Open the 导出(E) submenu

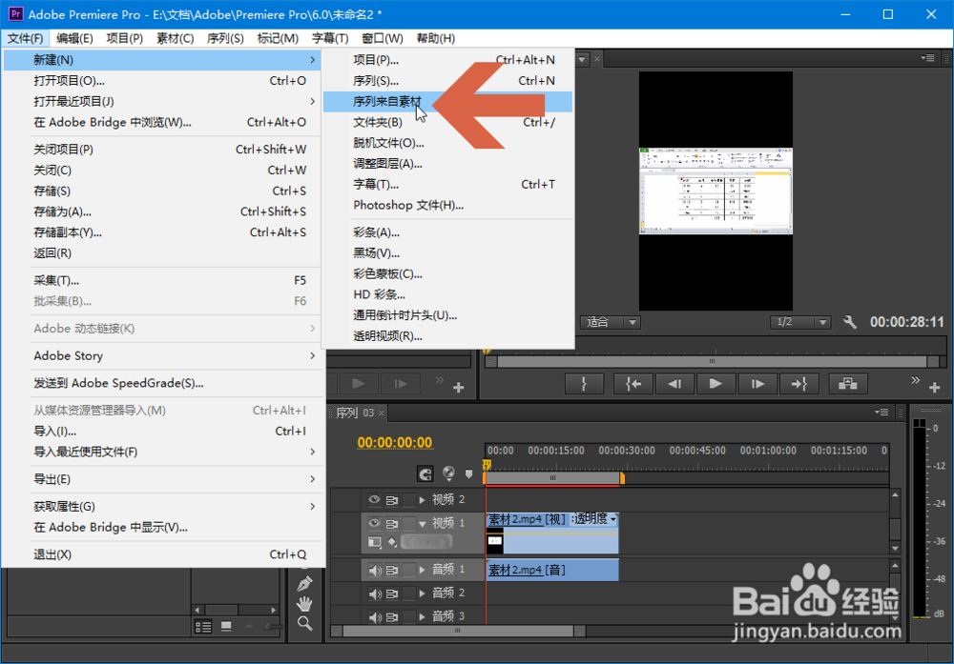pos(163,479)
